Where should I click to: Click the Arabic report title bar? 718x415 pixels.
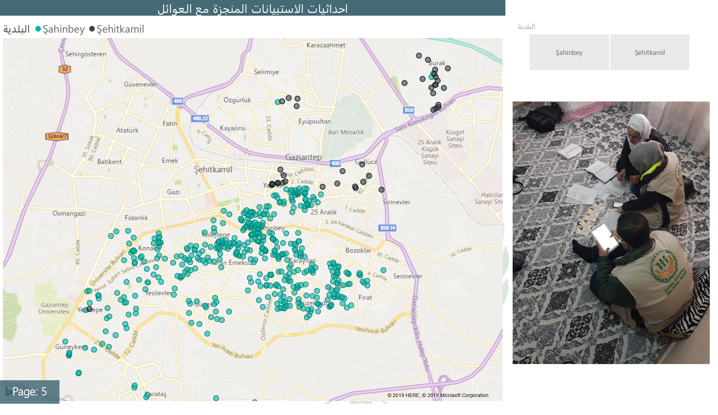[x=252, y=8]
